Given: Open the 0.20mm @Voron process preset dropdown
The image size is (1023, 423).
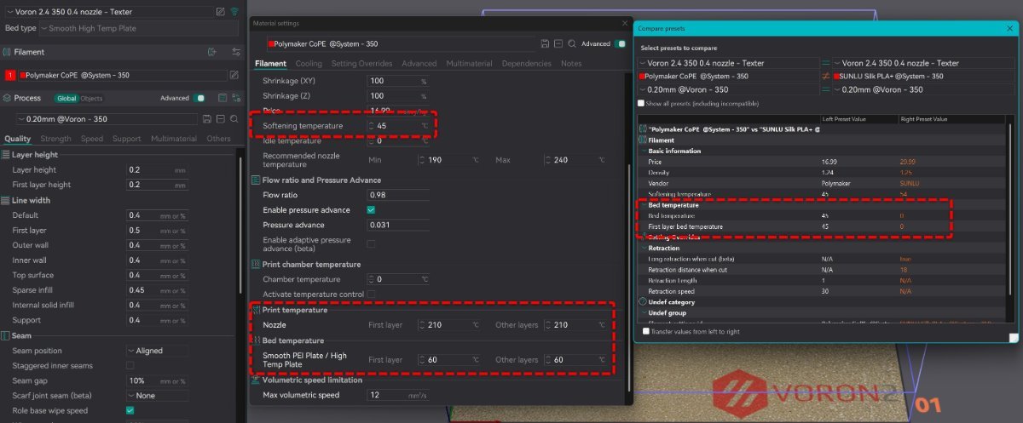Looking at the screenshot, I should 108,119.
